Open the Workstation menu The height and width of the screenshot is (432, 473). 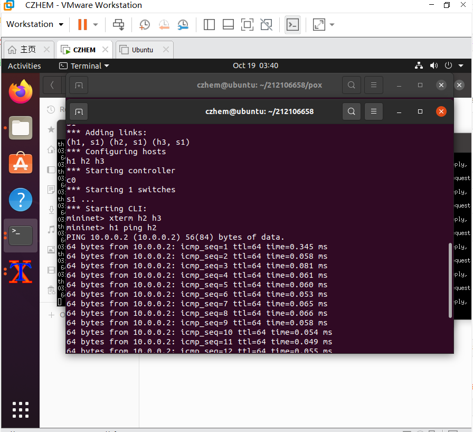coord(35,24)
